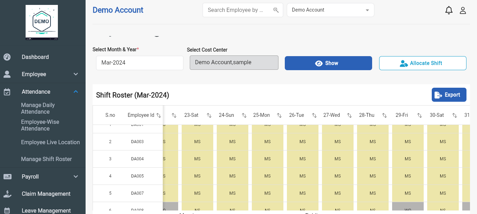Open the Demo Account dropdown
The width and height of the screenshot is (477, 214).
pyautogui.click(x=330, y=10)
